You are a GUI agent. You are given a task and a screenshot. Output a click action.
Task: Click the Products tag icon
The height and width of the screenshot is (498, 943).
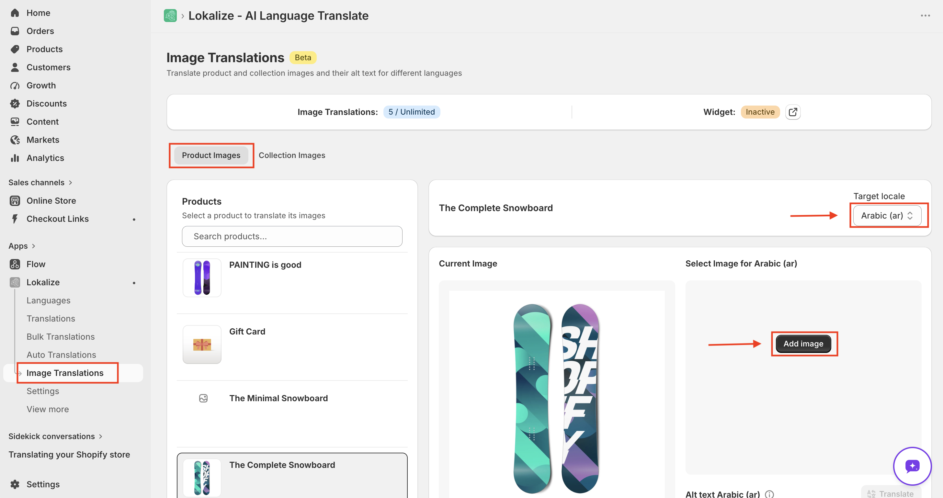(x=15, y=49)
